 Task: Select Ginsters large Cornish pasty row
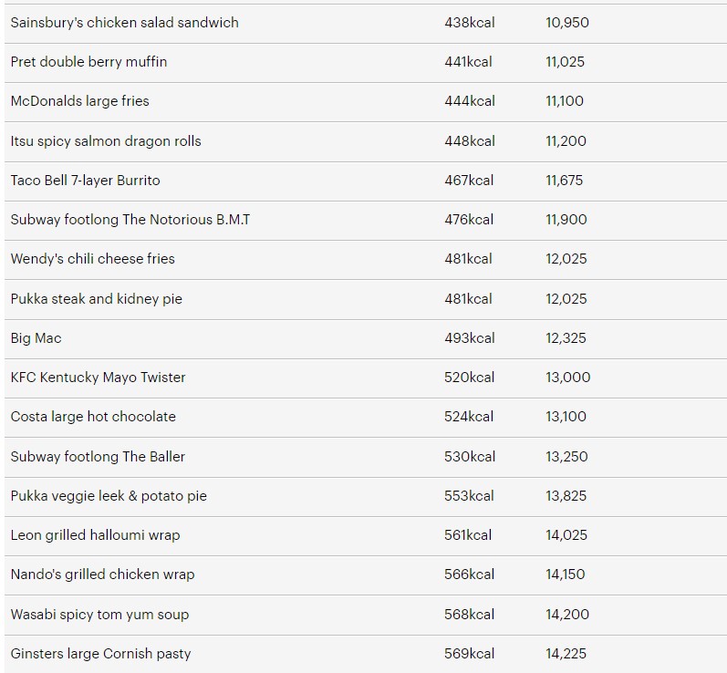100,654
